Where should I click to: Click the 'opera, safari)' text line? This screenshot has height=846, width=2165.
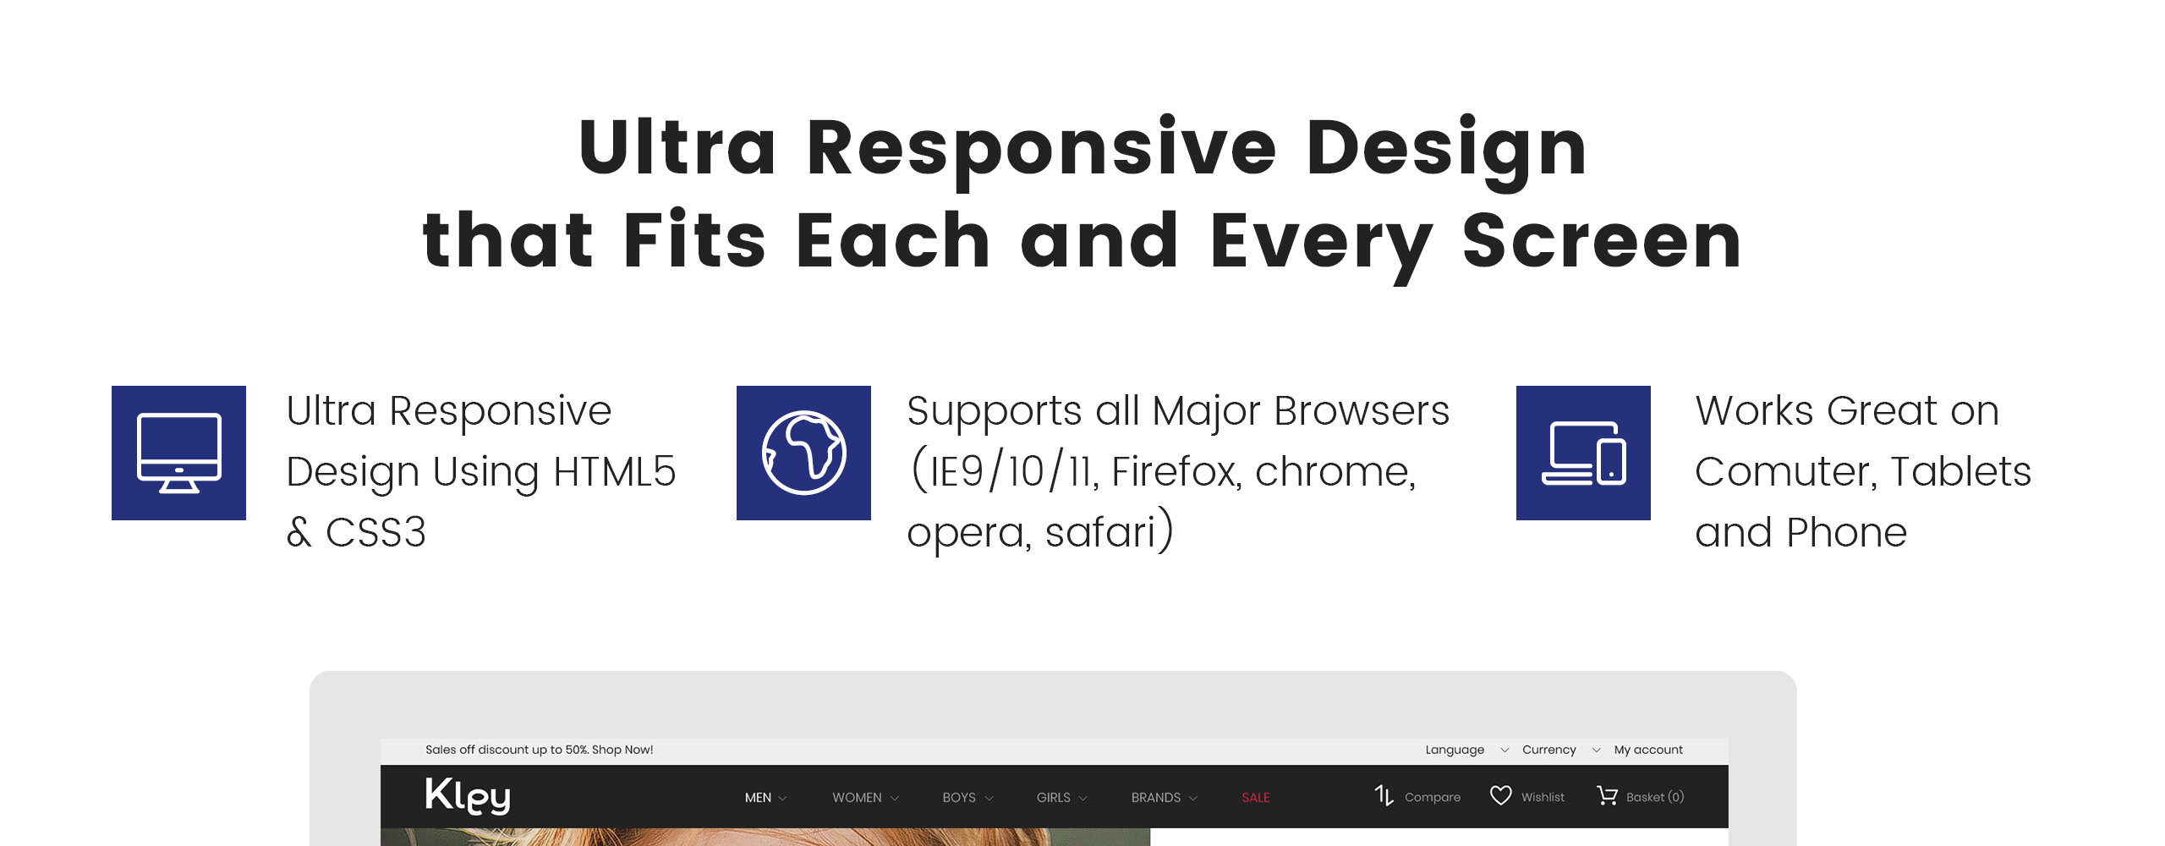[x=1041, y=533]
